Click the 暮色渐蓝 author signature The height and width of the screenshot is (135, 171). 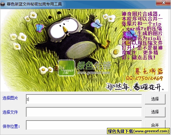pyautogui.click(x=149, y=72)
